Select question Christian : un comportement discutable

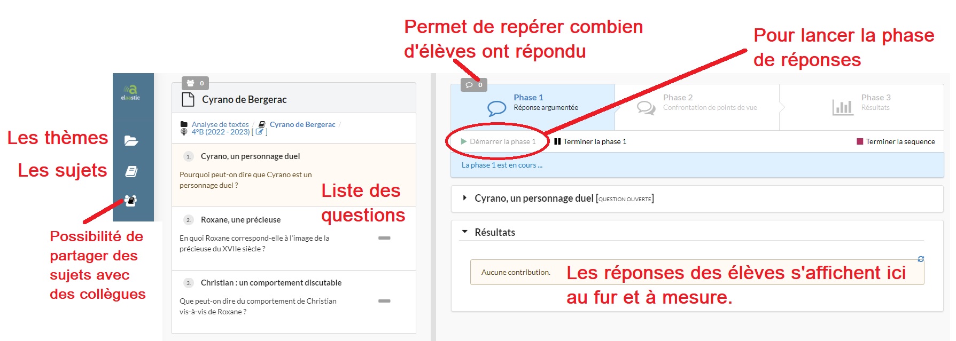[x=294, y=302]
